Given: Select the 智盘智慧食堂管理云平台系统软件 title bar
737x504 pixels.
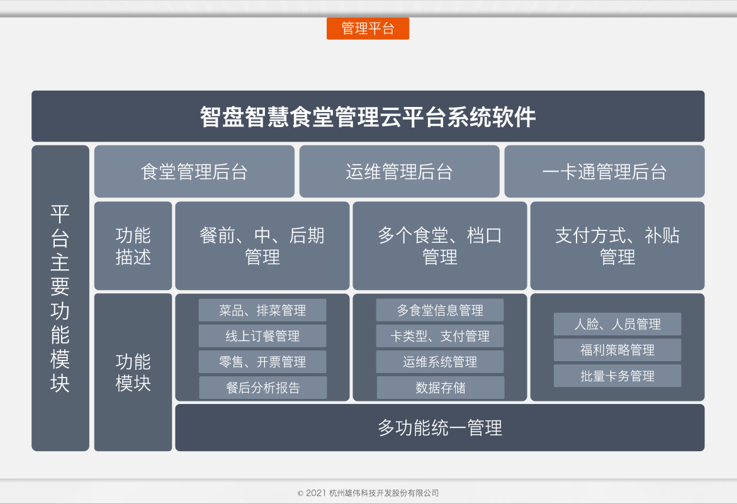Looking at the screenshot, I should click(x=368, y=116).
